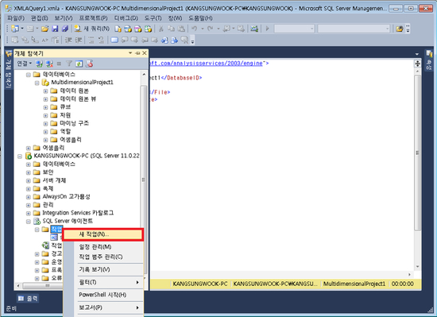Click the Start Debugging play icon
Image resolution: width=437 pixels, height=317 pixels.
click(267, 29)
